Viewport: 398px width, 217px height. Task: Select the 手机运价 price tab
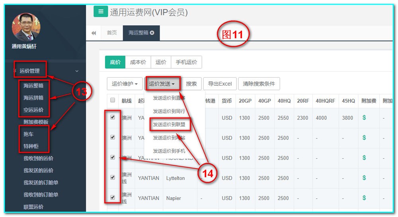click(186, 62)
